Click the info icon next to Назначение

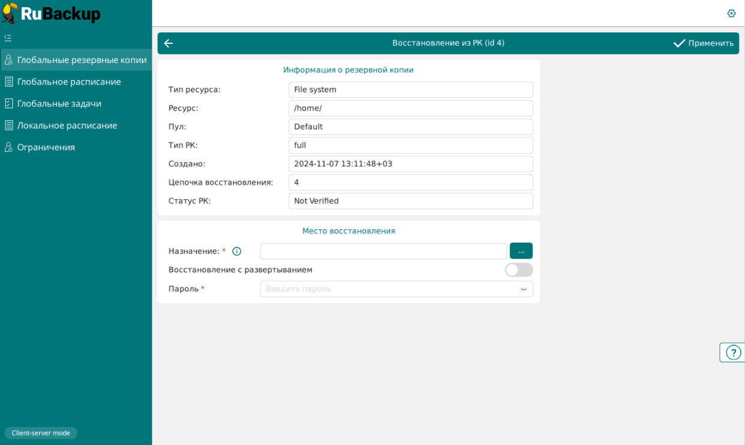pos(237,251)
